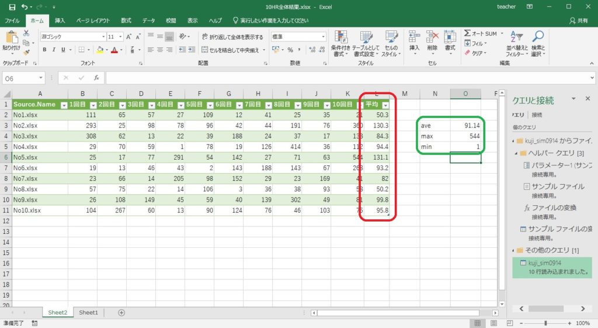Close the クエリと接続 pane
The image size is (598, 328).
(x=587, y=98)
